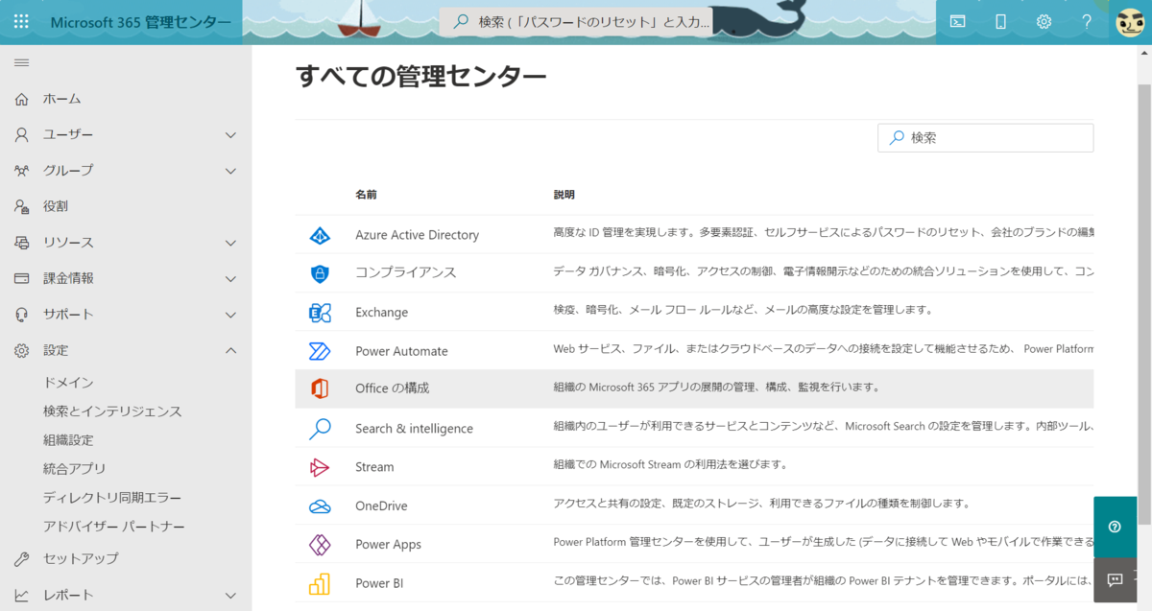Click the Power BI icon
The image size is (1152, 611).
[x=320, y=583]
